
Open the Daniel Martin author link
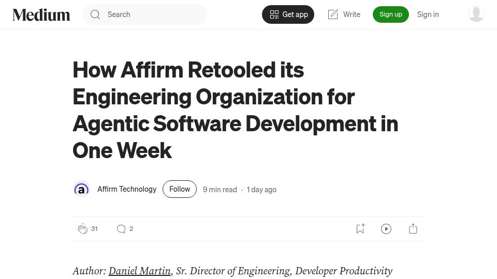click(x=139, y=271)
